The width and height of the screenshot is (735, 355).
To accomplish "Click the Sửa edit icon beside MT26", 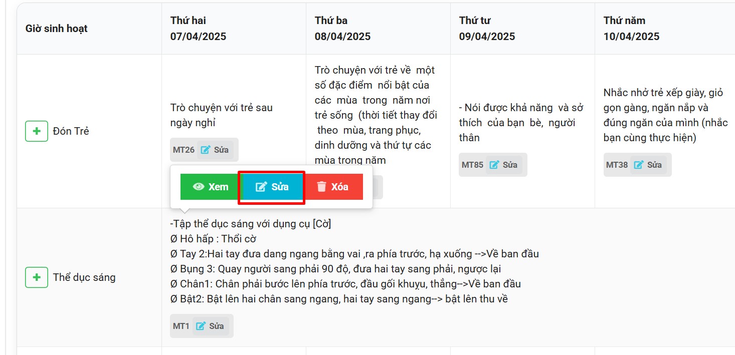I will [215, 150].
